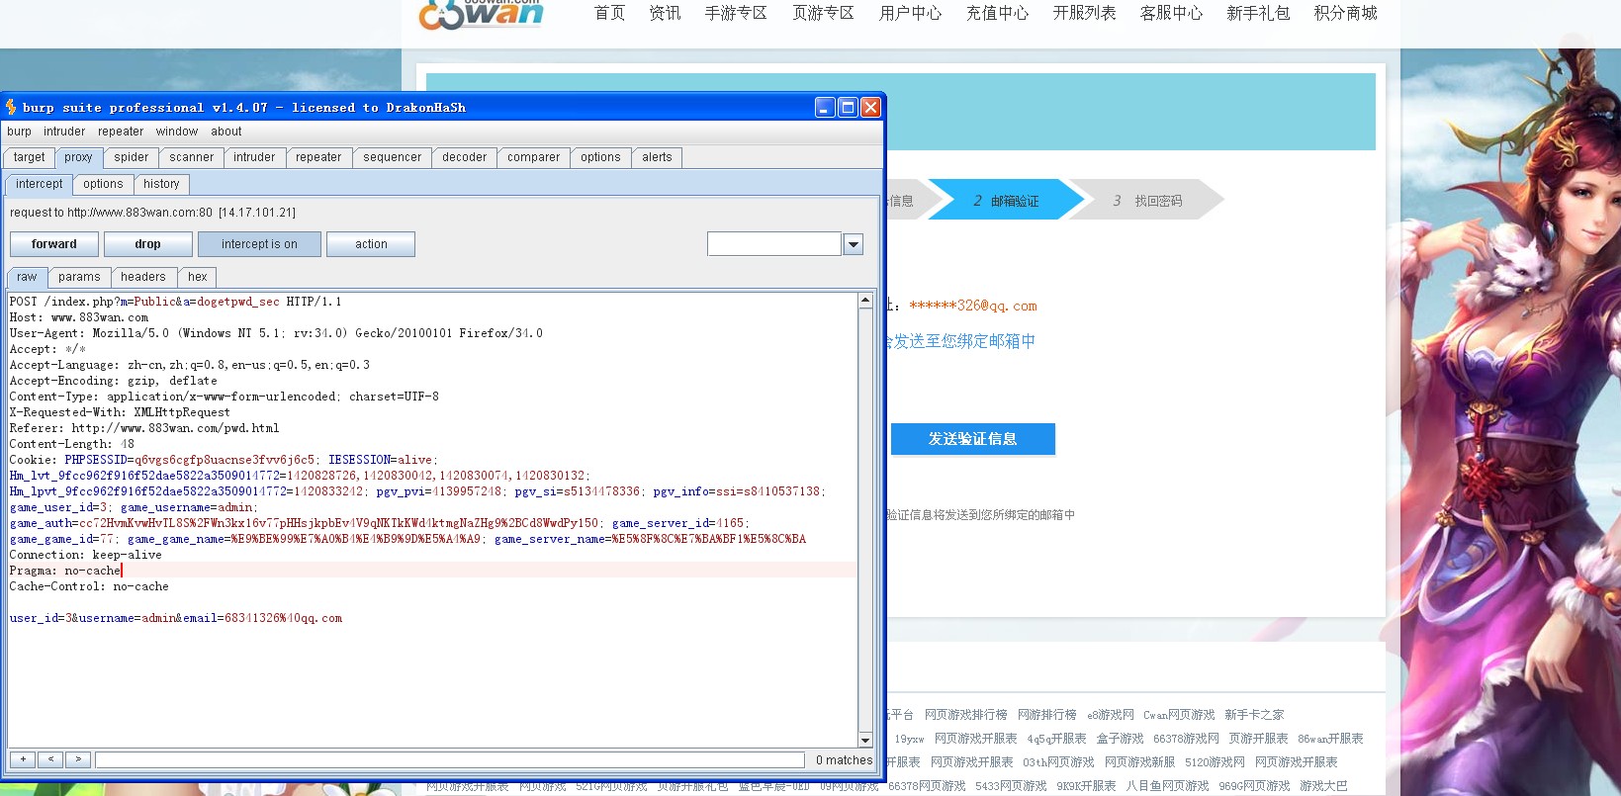
Task: Click the request editor scrollbar up arrow
Action: (865, 300)
